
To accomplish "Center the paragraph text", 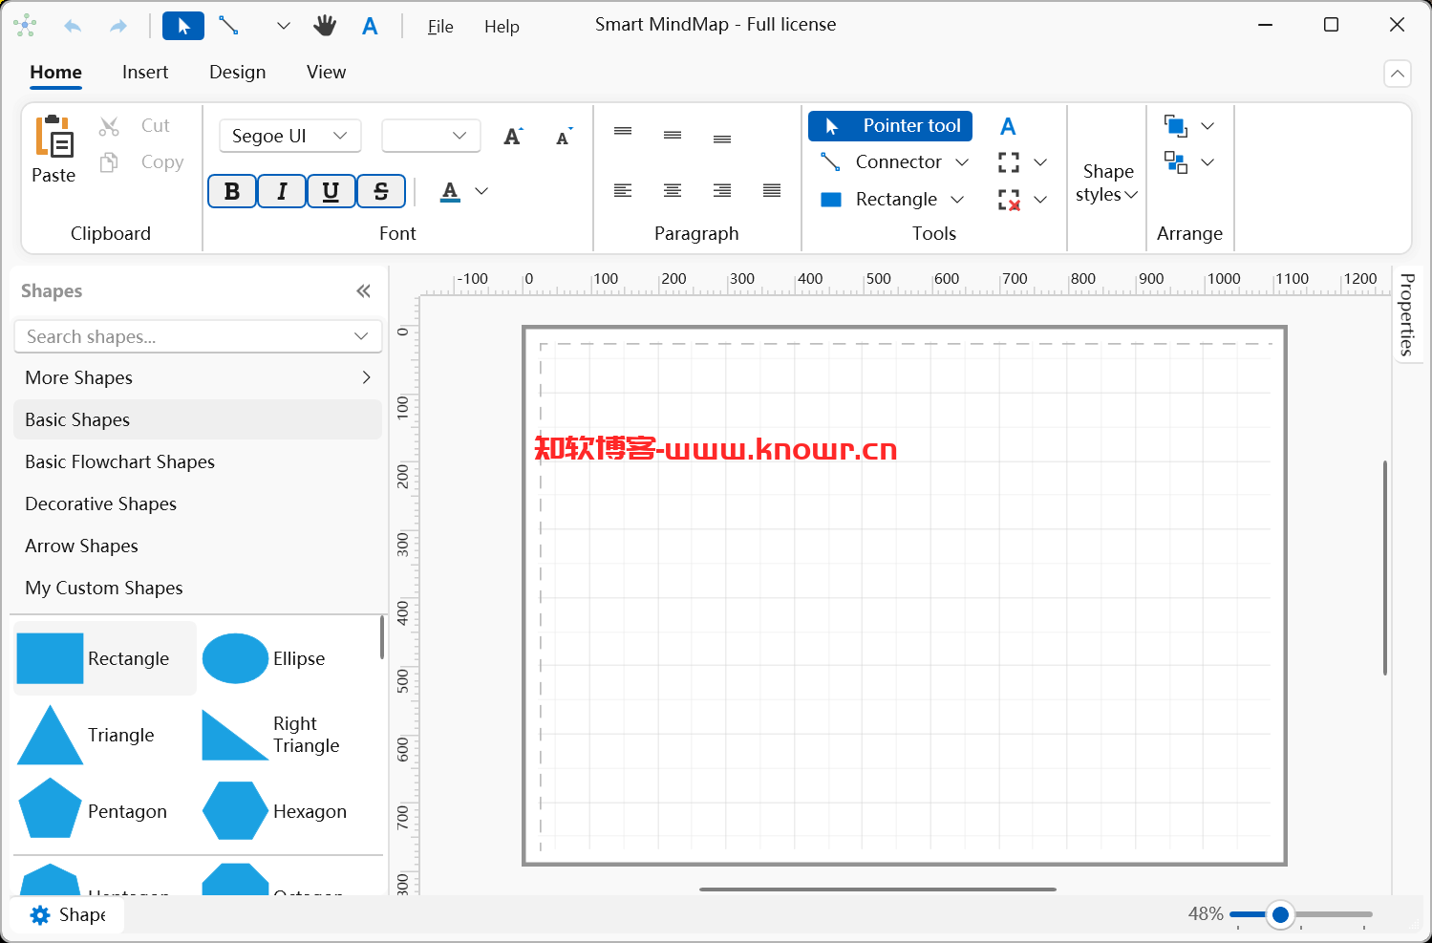I will pos(673,191).
